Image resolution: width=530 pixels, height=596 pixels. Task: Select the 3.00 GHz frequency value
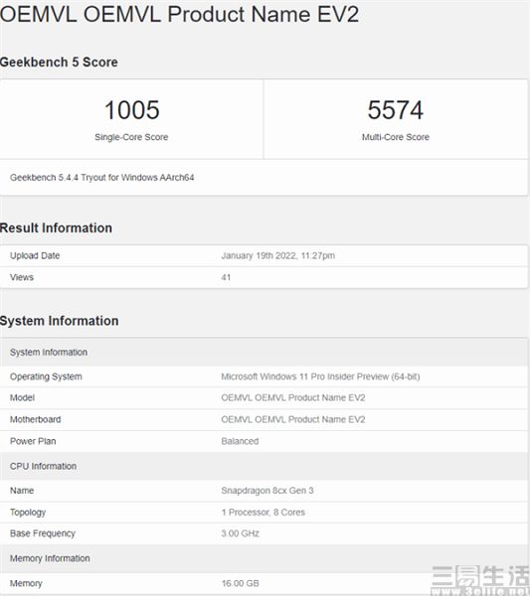tap(240, 533)
